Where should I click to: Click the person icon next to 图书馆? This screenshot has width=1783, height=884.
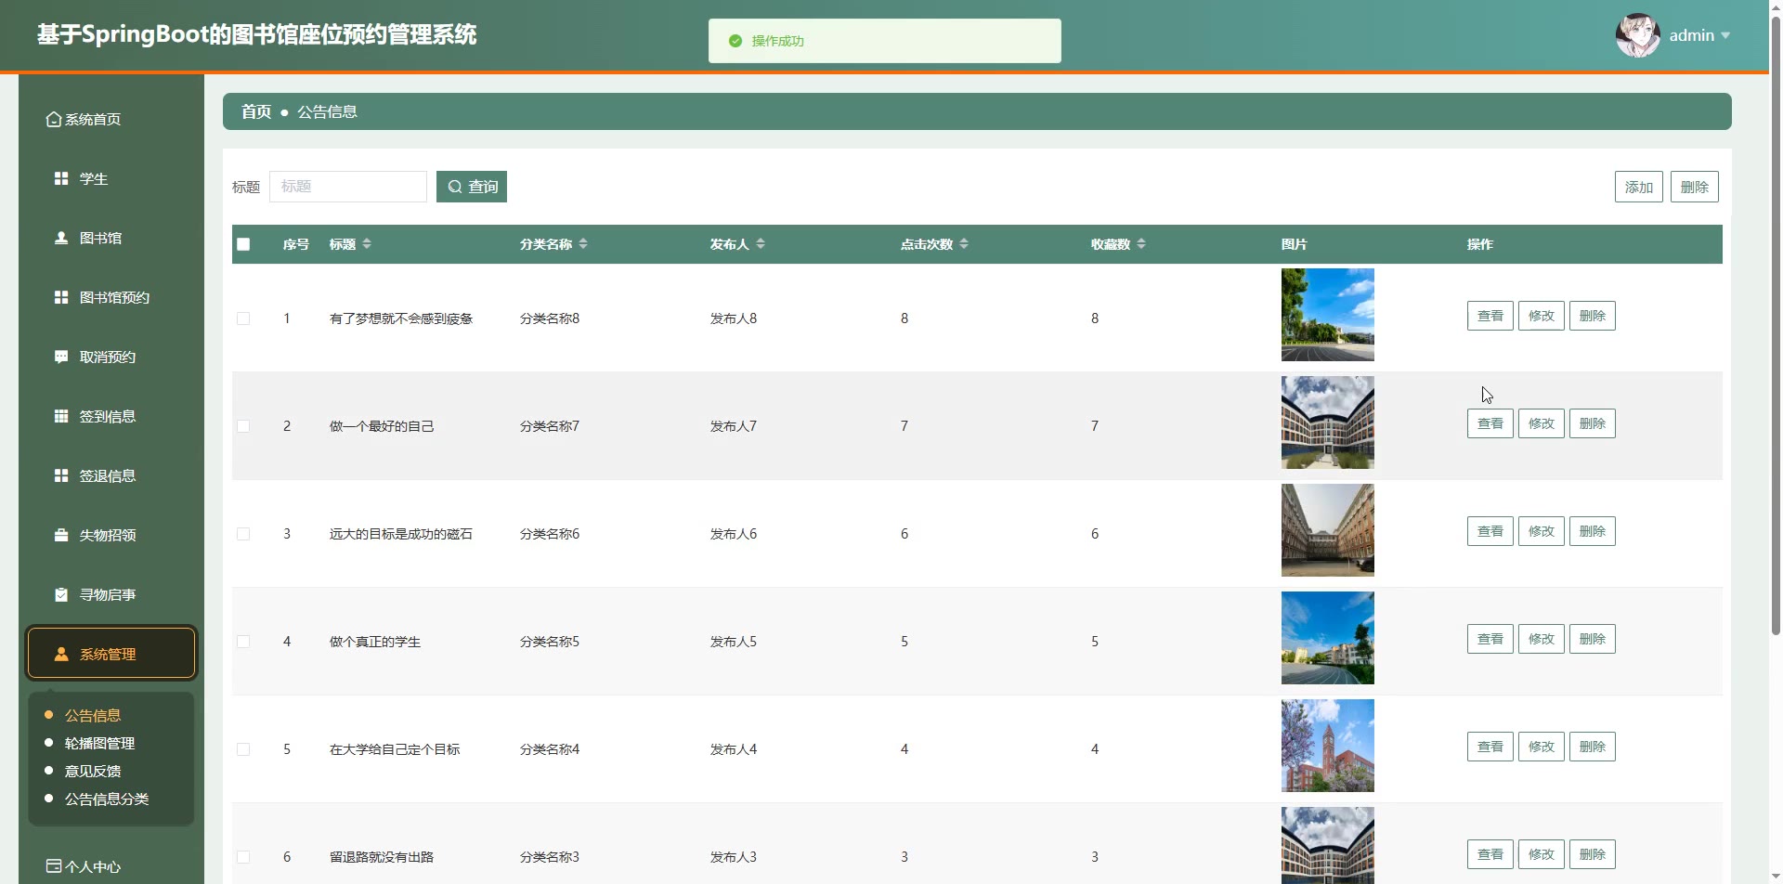point(61,238)
